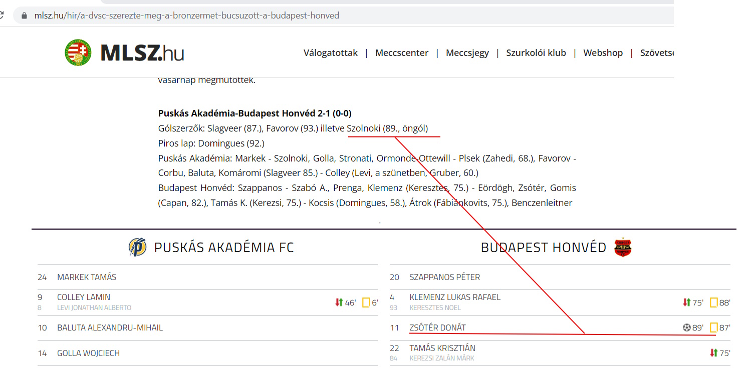
Task: Click player name Colley Lamin
Action: tap(84, 297)
